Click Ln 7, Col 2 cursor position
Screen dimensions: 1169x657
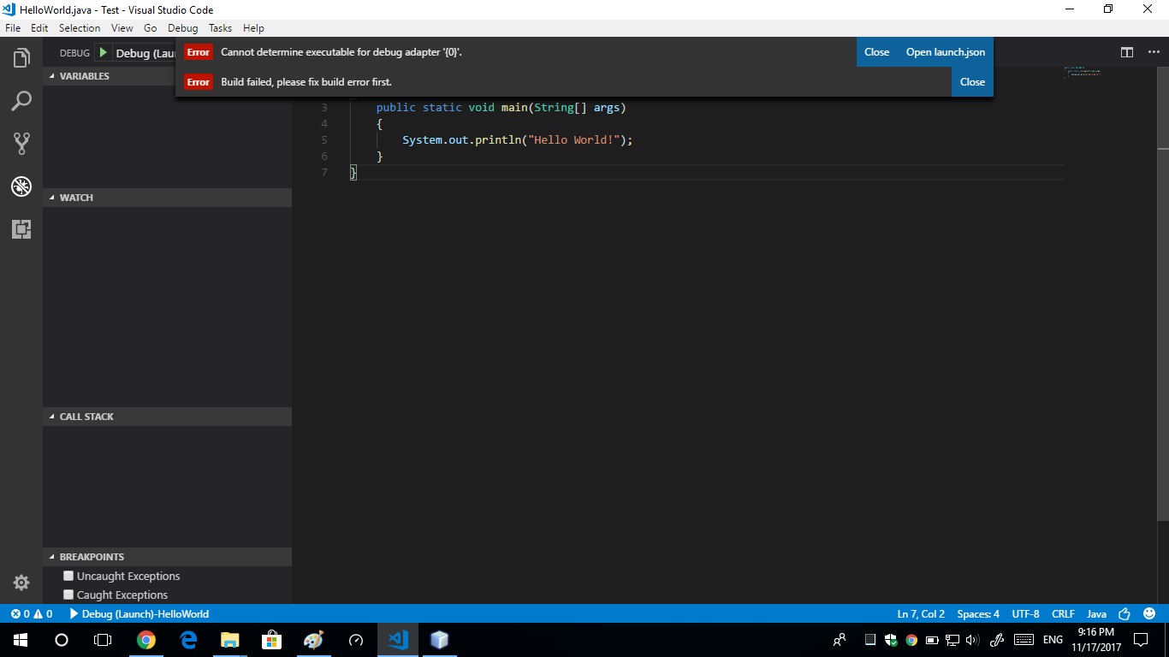click(x=921, y=614)
